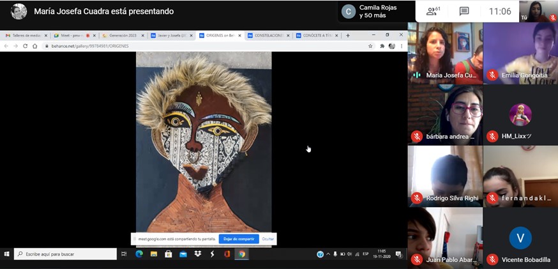Open Chrome three-dot menu
The width and height of the screenshot is (558, 269).
tap(402, 46)
